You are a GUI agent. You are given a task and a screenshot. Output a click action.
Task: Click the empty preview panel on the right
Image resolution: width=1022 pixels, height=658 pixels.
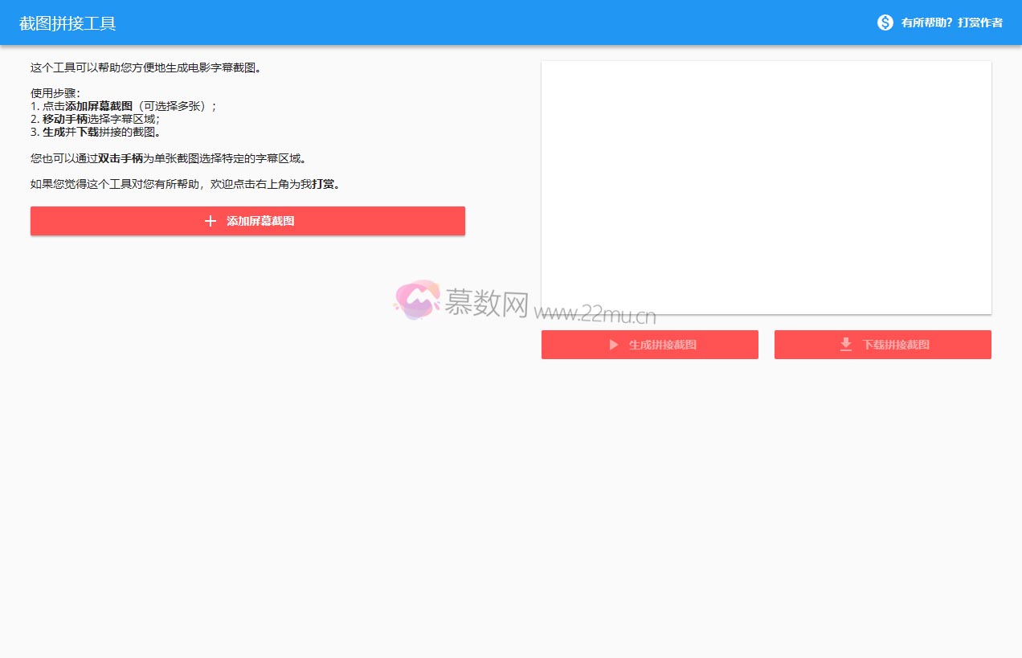point(766,186)
